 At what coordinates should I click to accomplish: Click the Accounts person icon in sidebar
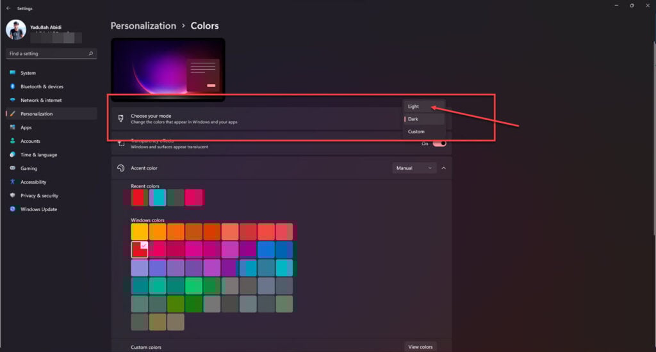[x=13, y=141]
